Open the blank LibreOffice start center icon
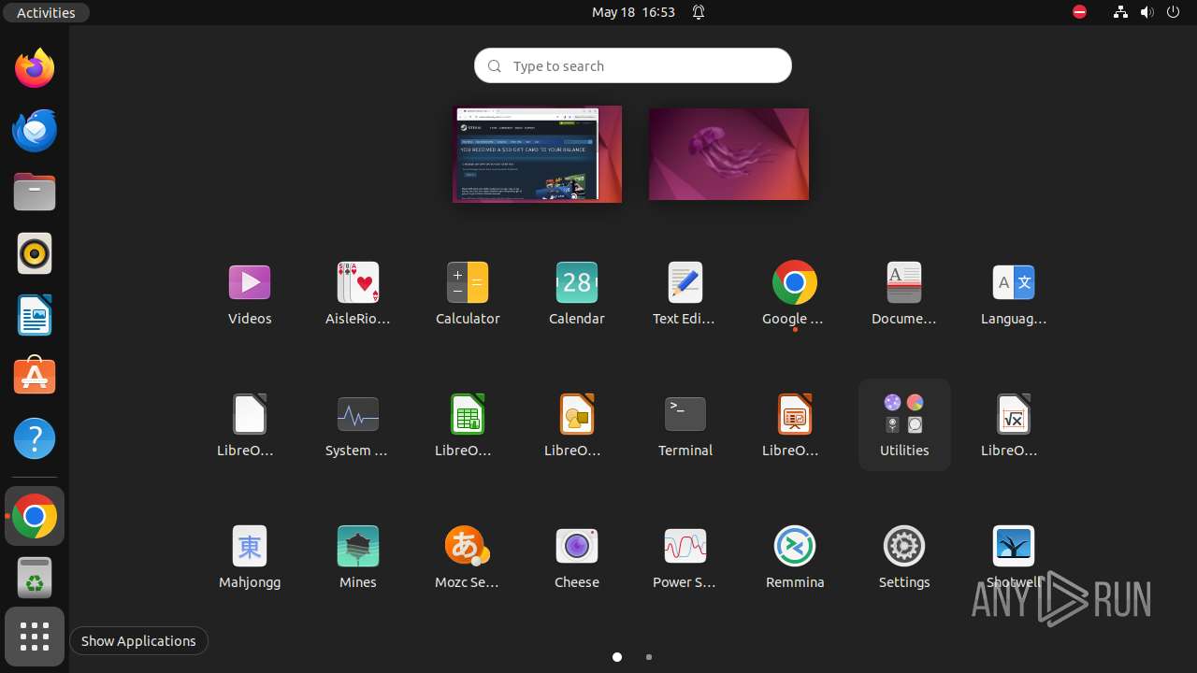 pyautogui.click(x=250, y=414)
